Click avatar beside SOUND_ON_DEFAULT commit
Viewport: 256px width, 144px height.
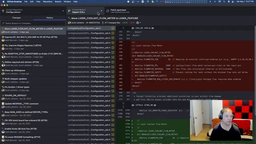pyautogui.click(x=3, y=98)
